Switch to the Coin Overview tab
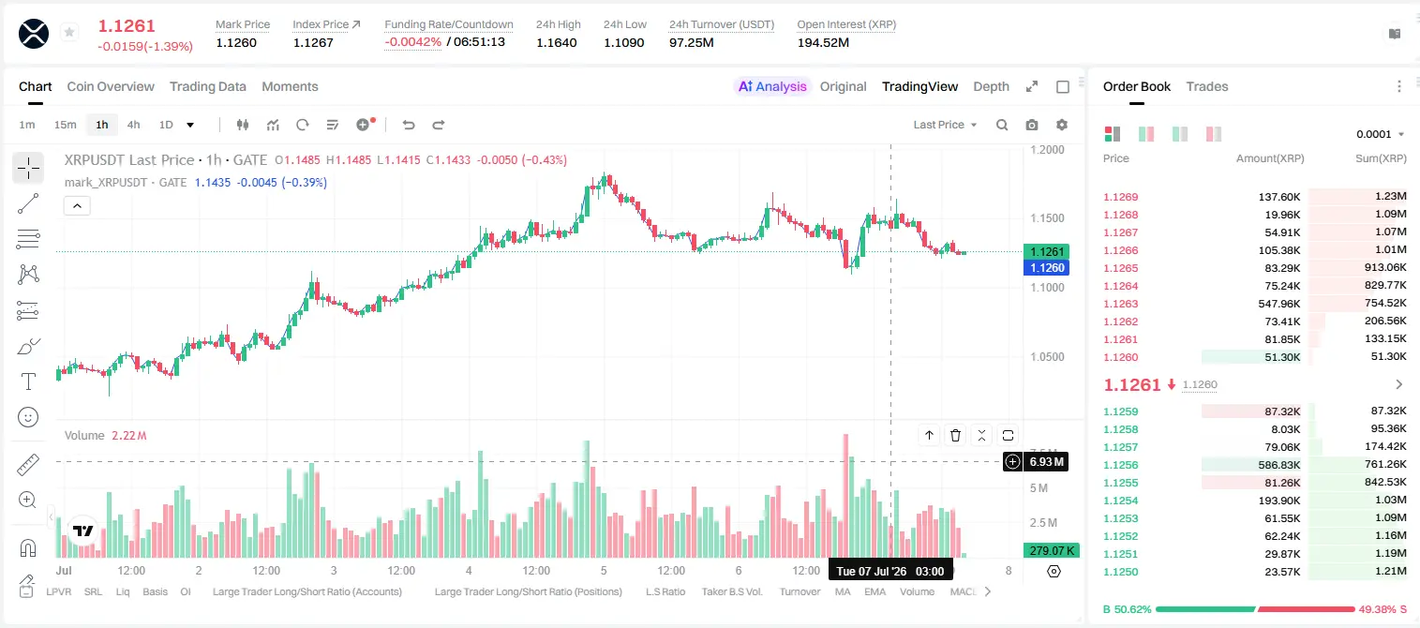The image size is (1420, 628). click(x=111, y=86)
